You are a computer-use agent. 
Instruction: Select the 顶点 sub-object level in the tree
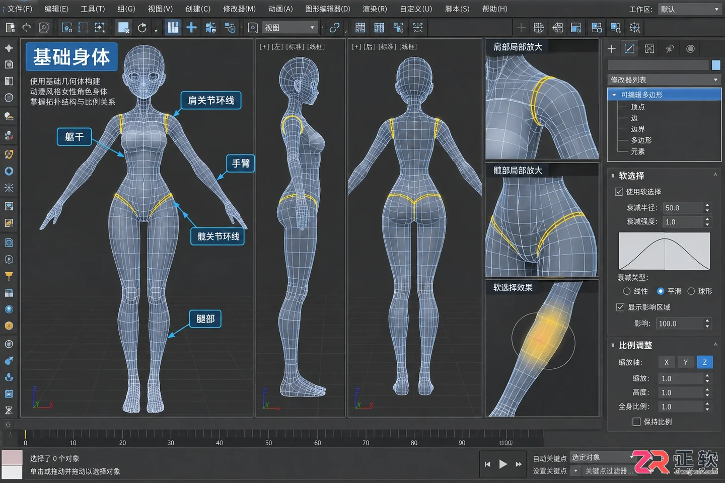coord(638,107)
